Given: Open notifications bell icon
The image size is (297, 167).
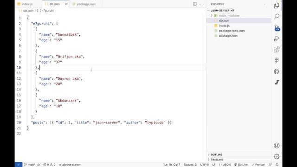Looking at the screenshot, I should (277, 165).
